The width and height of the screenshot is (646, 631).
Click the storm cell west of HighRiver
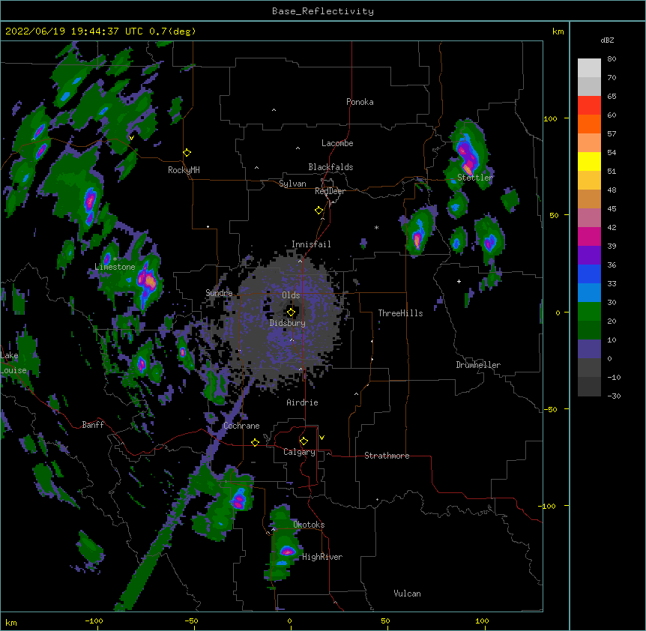pos(287,551)
